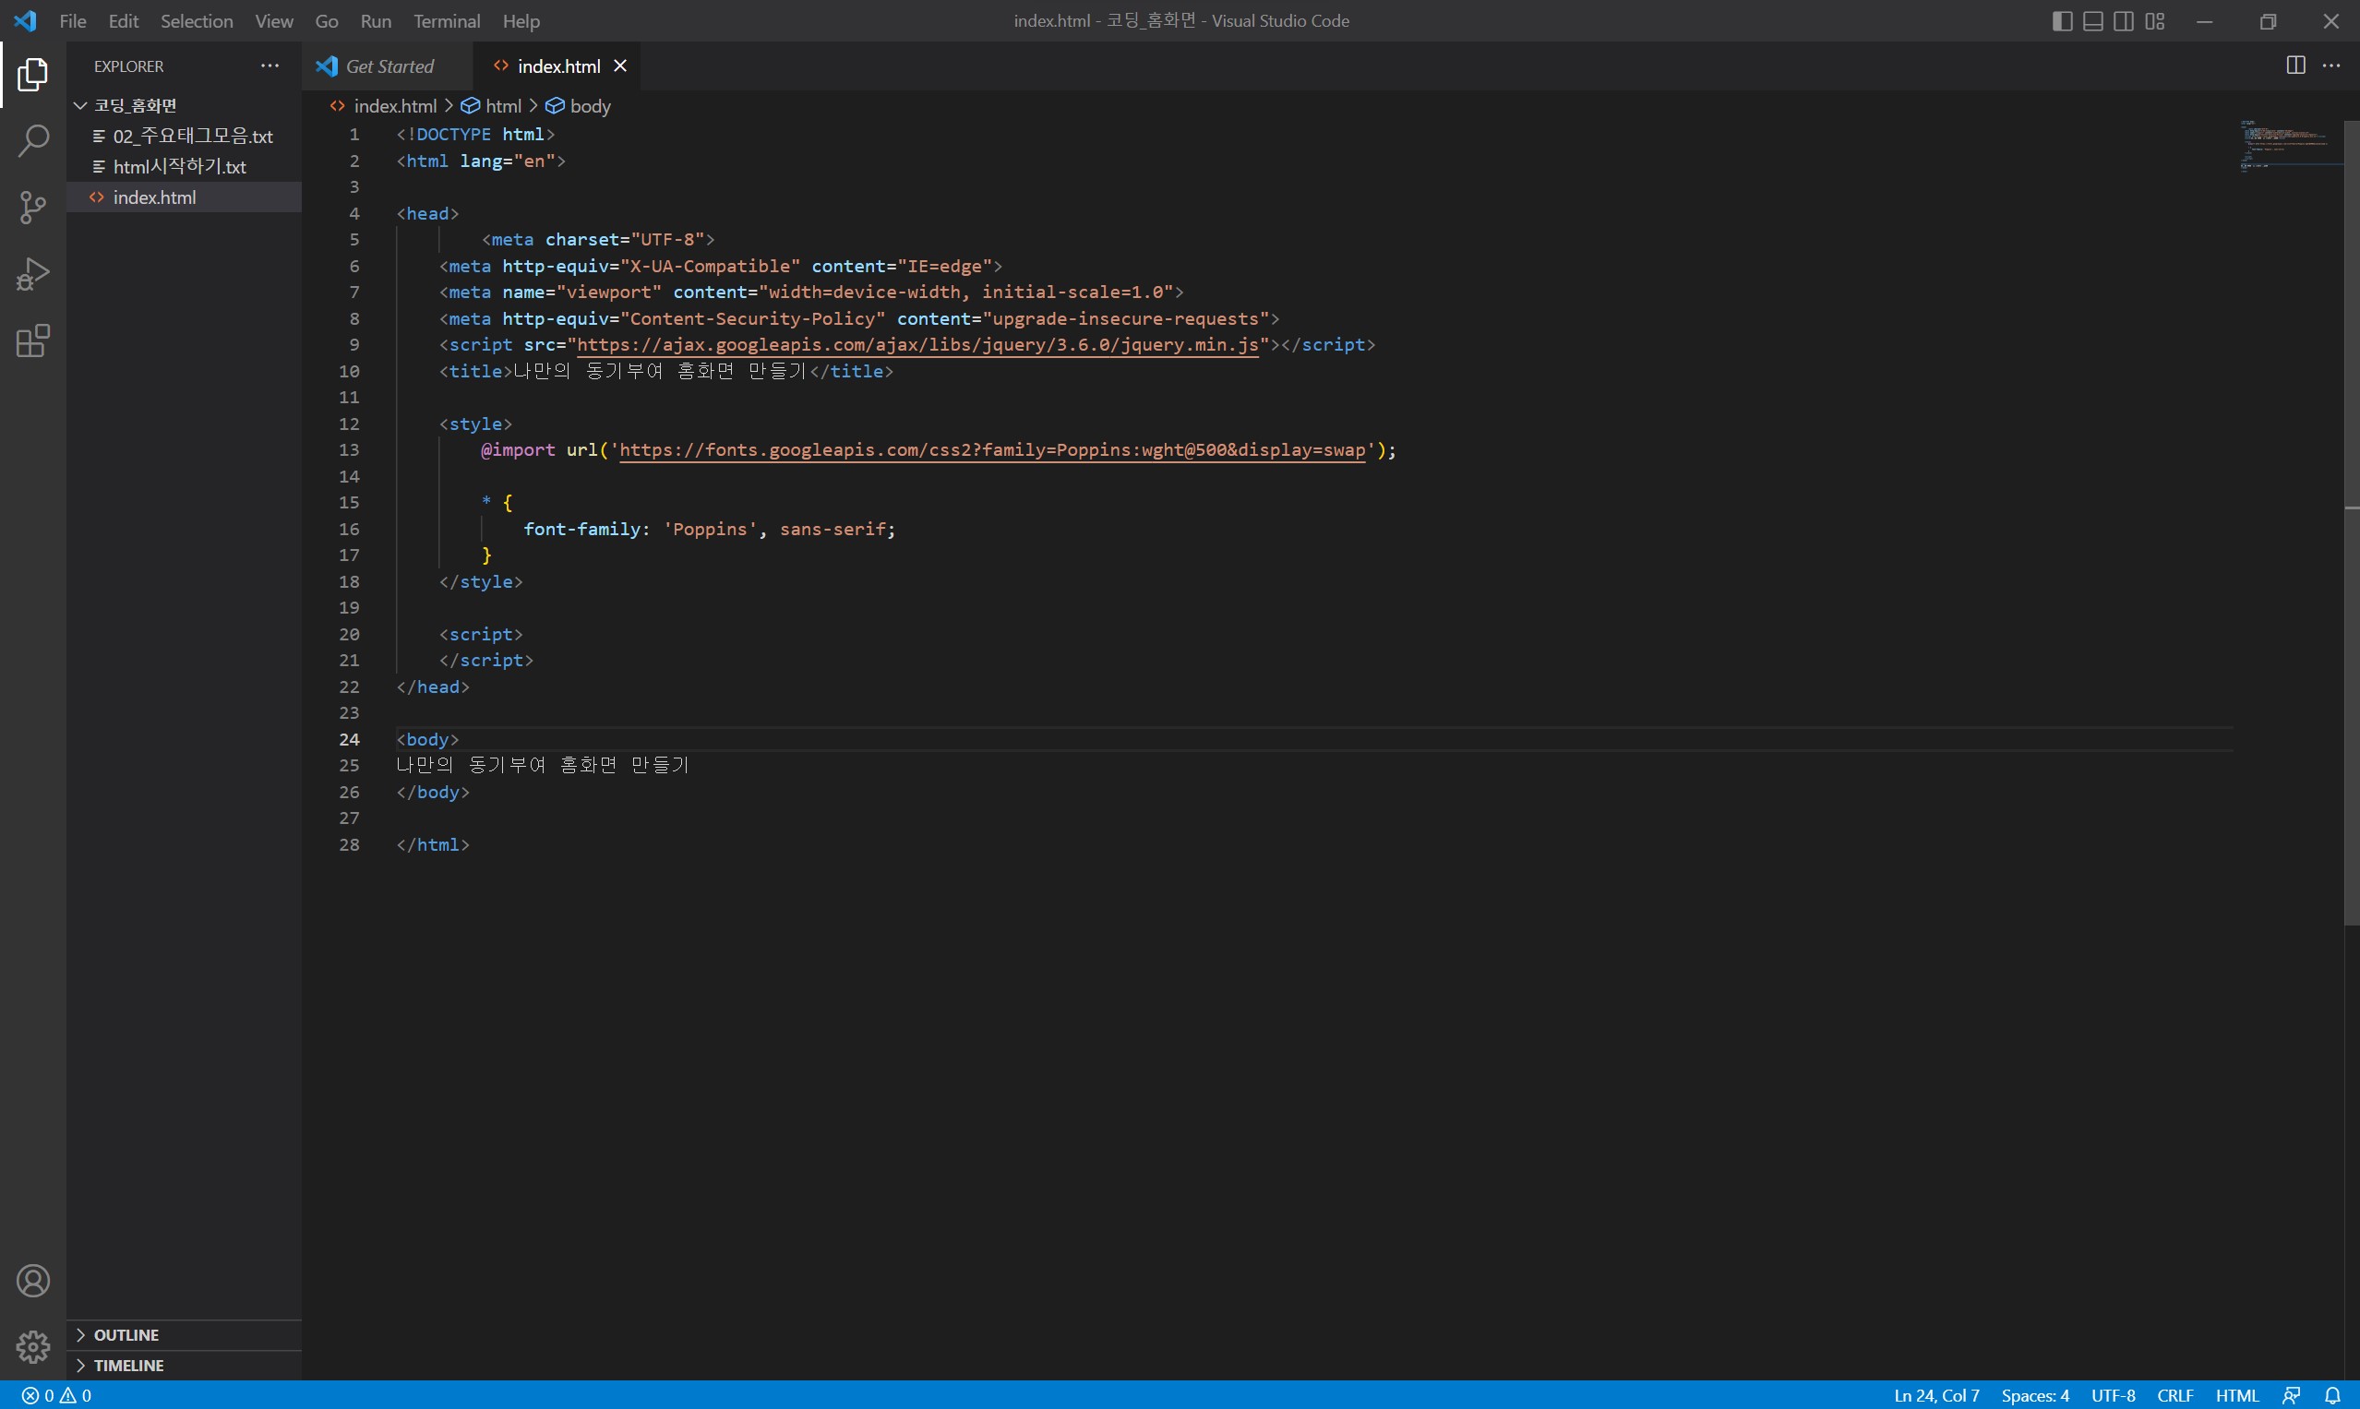Click the opening <style> tag
Image resolution: width=2360 pixels, height=1409 pixels.
click(474, 424)
